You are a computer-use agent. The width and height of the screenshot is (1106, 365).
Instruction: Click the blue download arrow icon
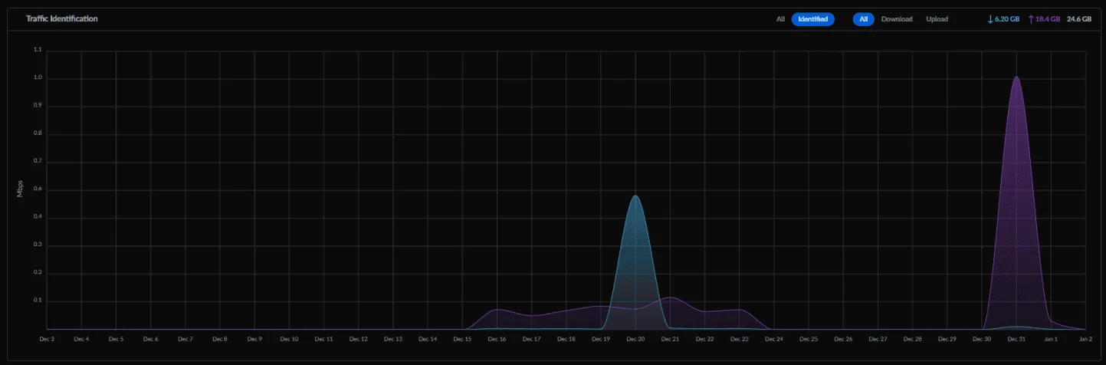click(x=990, y=19)
